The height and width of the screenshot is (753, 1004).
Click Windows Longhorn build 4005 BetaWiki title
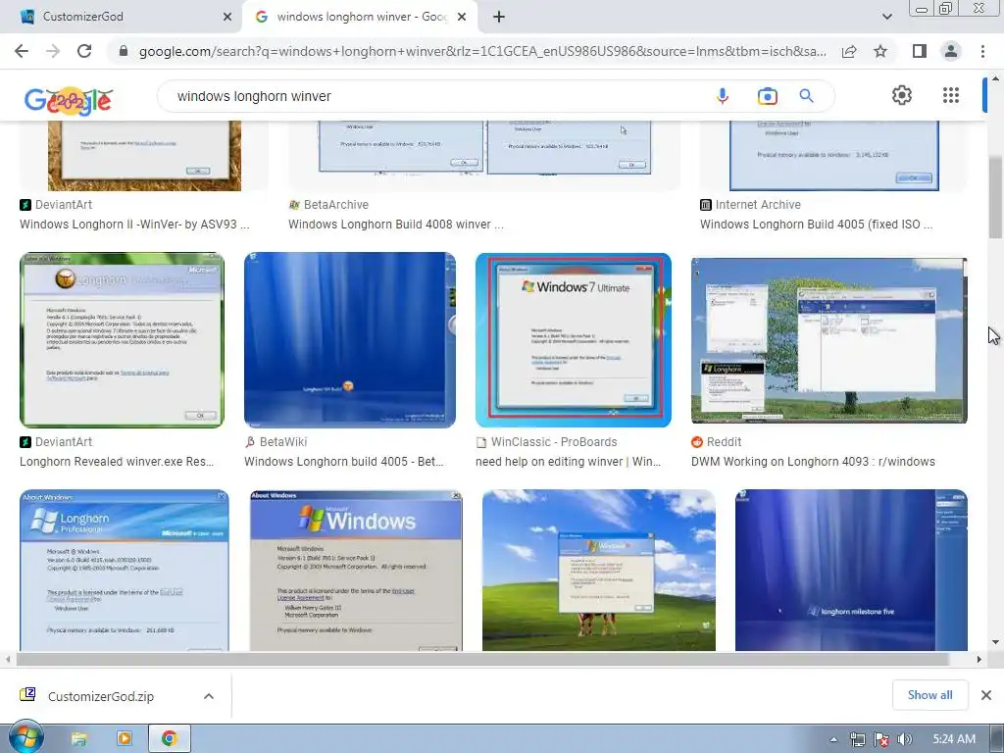pyautogui.click(x=344, y=462)
